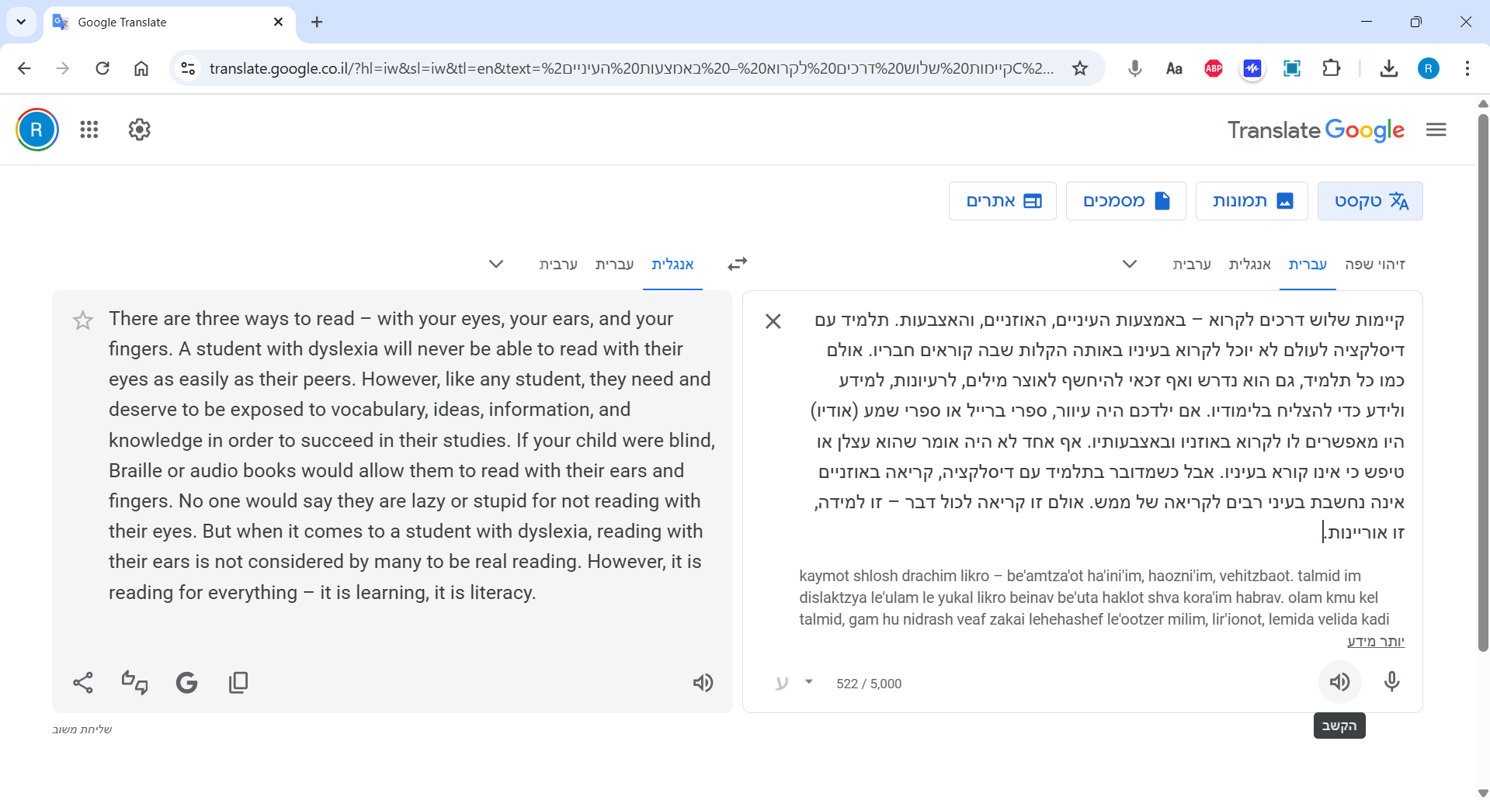Click the 'יותר מידע' show more link
Screen dimensions: 1490x800
click(1375, 641)
